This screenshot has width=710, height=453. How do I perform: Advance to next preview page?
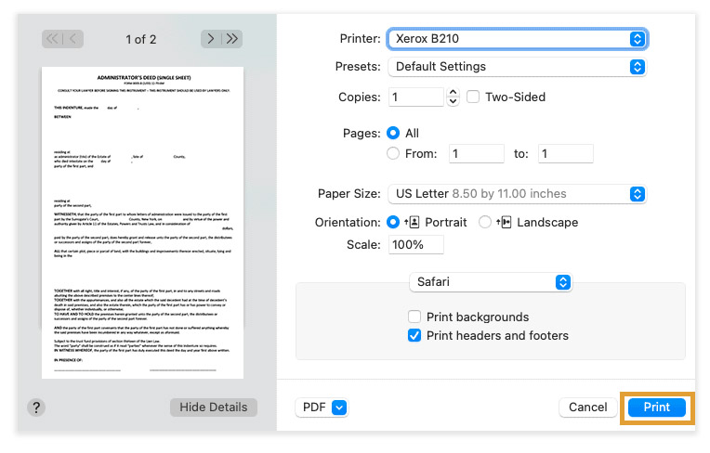point(211,39)
